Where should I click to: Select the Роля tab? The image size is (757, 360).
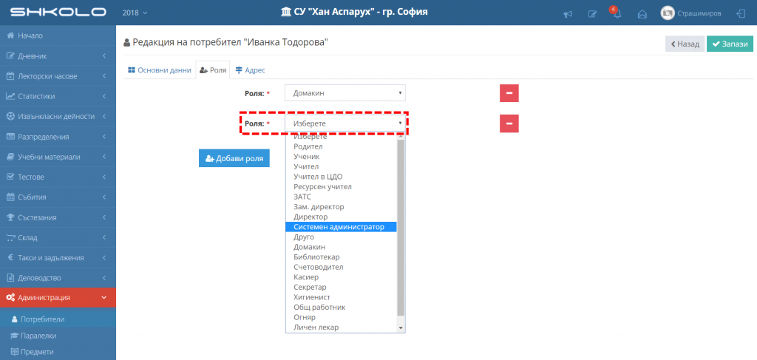coord(212,70)
